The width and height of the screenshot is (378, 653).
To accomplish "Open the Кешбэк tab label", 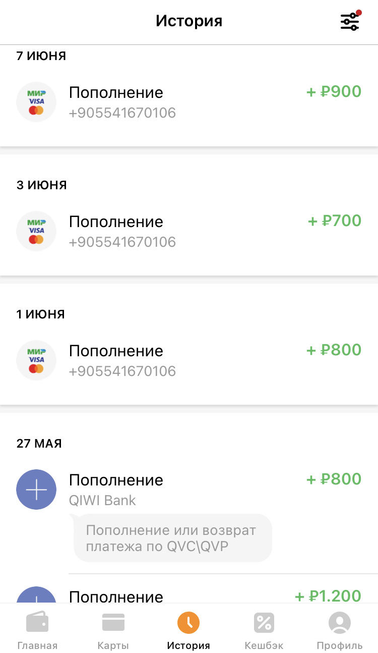I will click(264, 645).
